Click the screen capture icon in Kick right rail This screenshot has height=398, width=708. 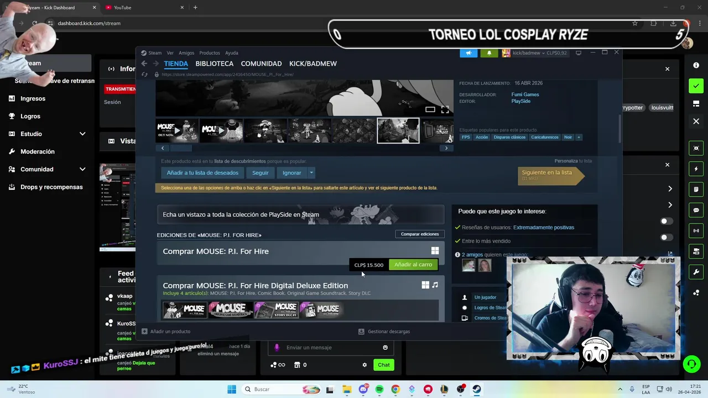coord(696,148)
